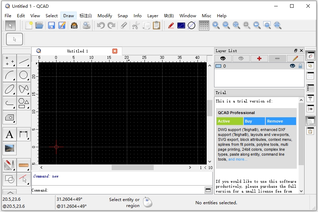This screenshot has height=212, width=318.
Task: Pick the Ellipse drawing tool
Action: (10, 89)
